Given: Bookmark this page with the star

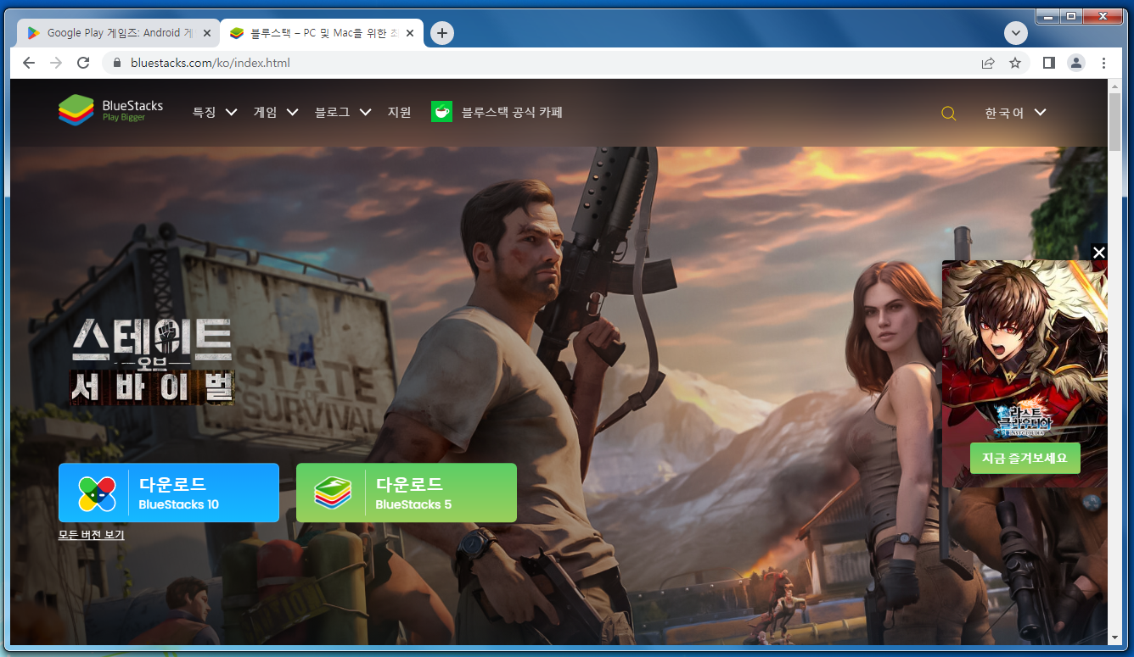Looking at the screenshot, I should coord(1014,63).
